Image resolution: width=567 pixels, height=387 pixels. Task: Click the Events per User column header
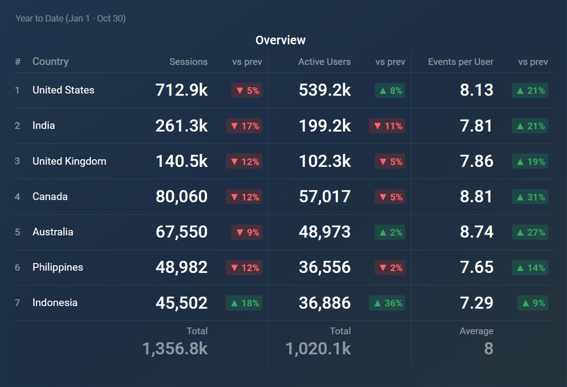pyautogui.click(x=460, y=61)
